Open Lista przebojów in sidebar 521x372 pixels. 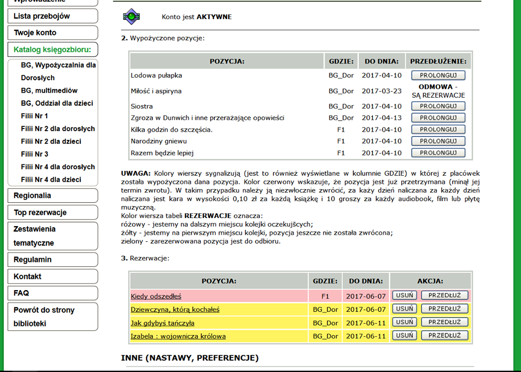point(52,16)
